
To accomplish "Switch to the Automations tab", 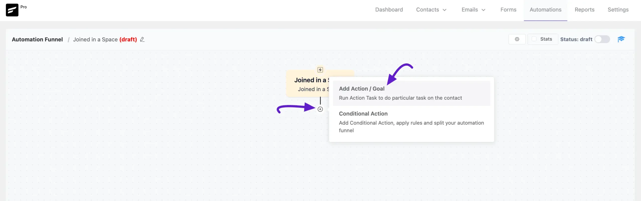I will click(546, 9).
